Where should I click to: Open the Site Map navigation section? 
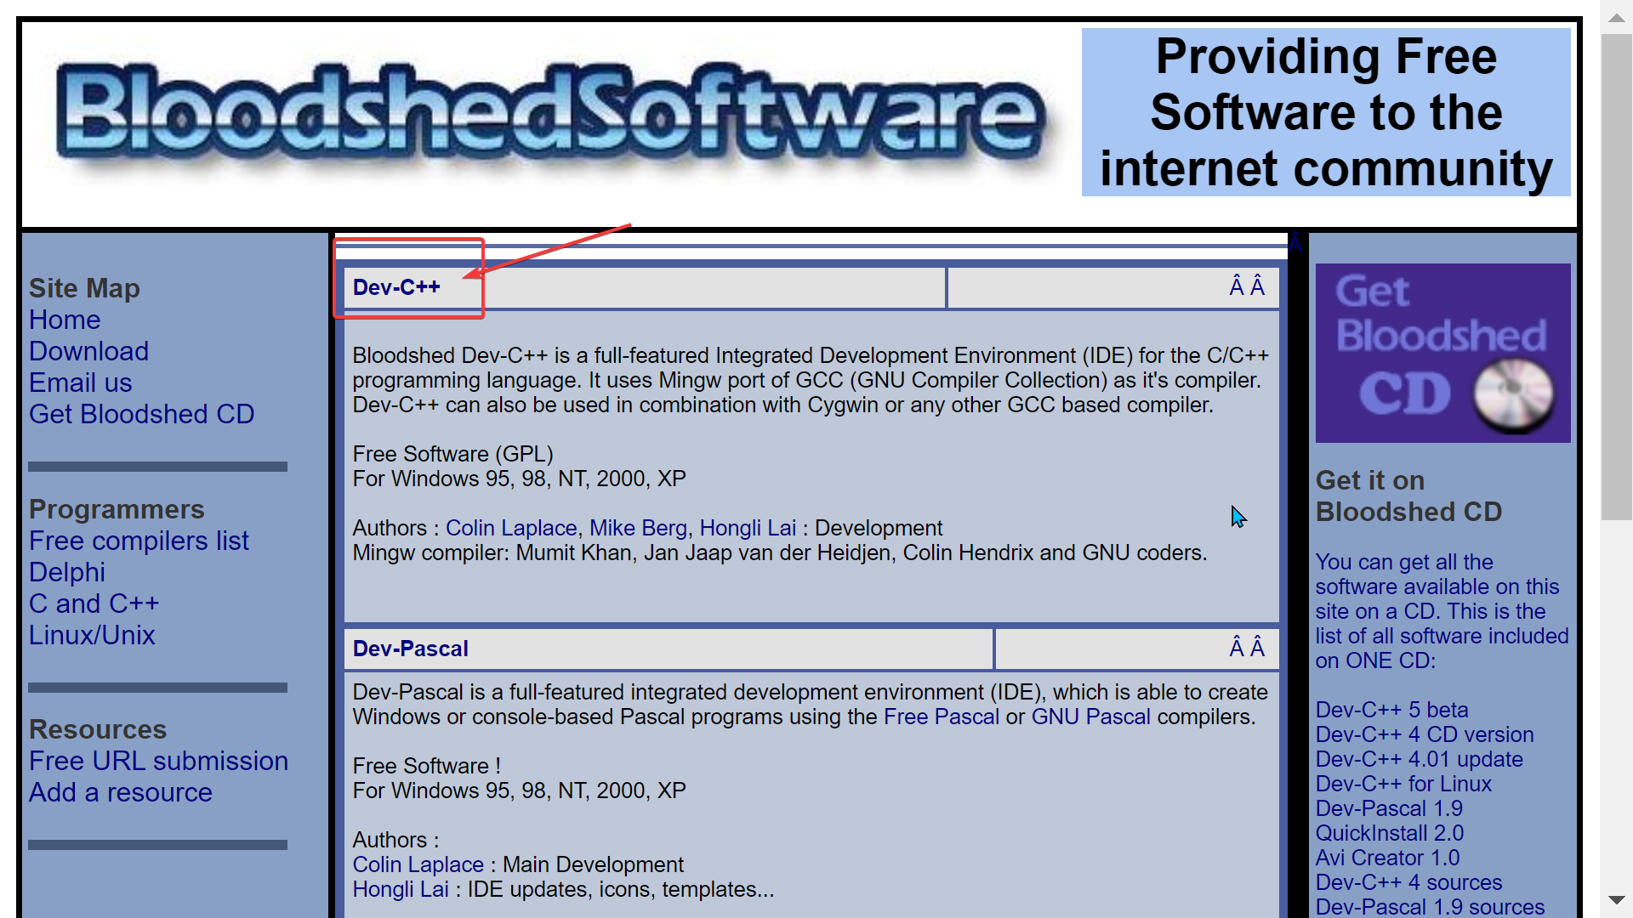(85, 289)
